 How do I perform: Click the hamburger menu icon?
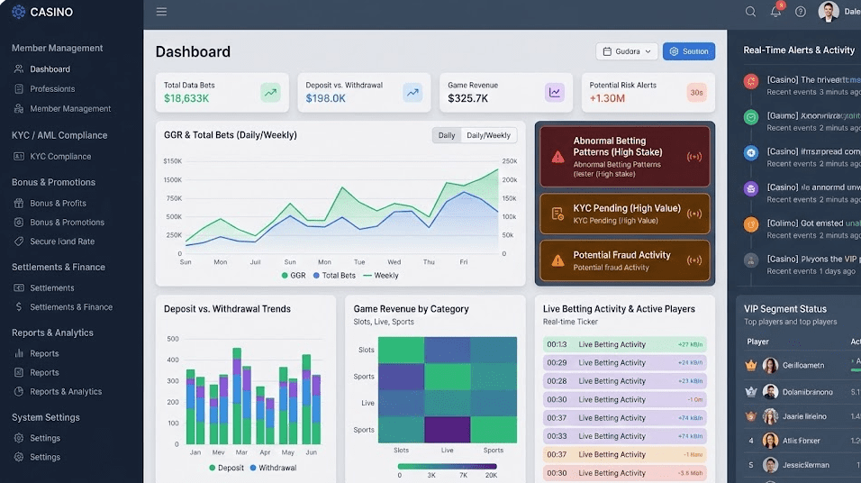pyautogui.click(x=161, y=12)
